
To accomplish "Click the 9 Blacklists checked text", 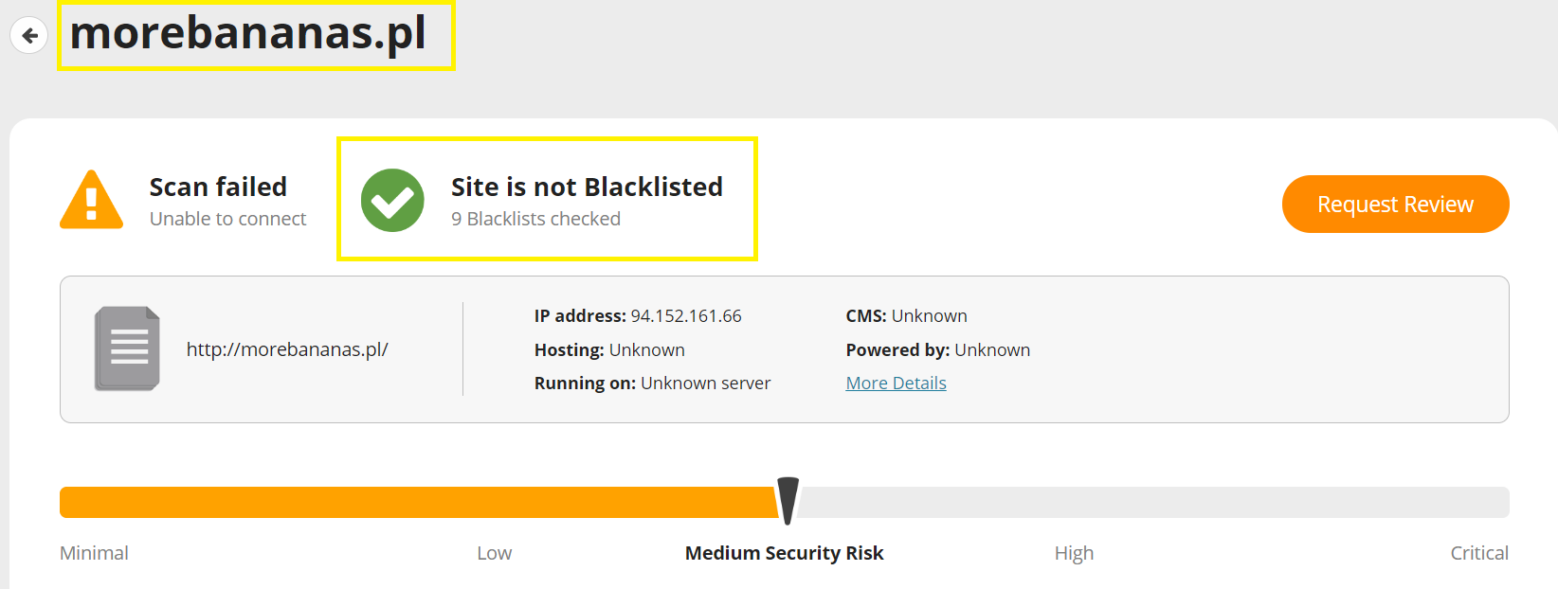I will (x=535, y=219).
